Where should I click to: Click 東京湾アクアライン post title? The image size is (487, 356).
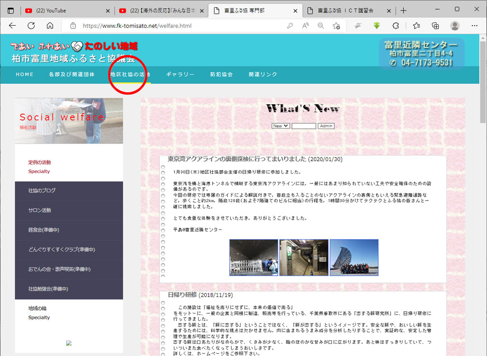click(255, 159)
